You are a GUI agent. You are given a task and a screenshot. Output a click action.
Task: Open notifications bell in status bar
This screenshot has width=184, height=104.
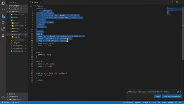(181, 103)
